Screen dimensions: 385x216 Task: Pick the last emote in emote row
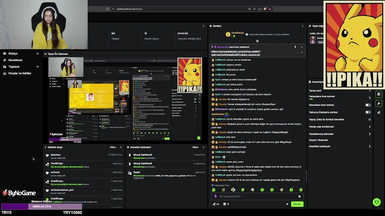click(x=301, y=190)
